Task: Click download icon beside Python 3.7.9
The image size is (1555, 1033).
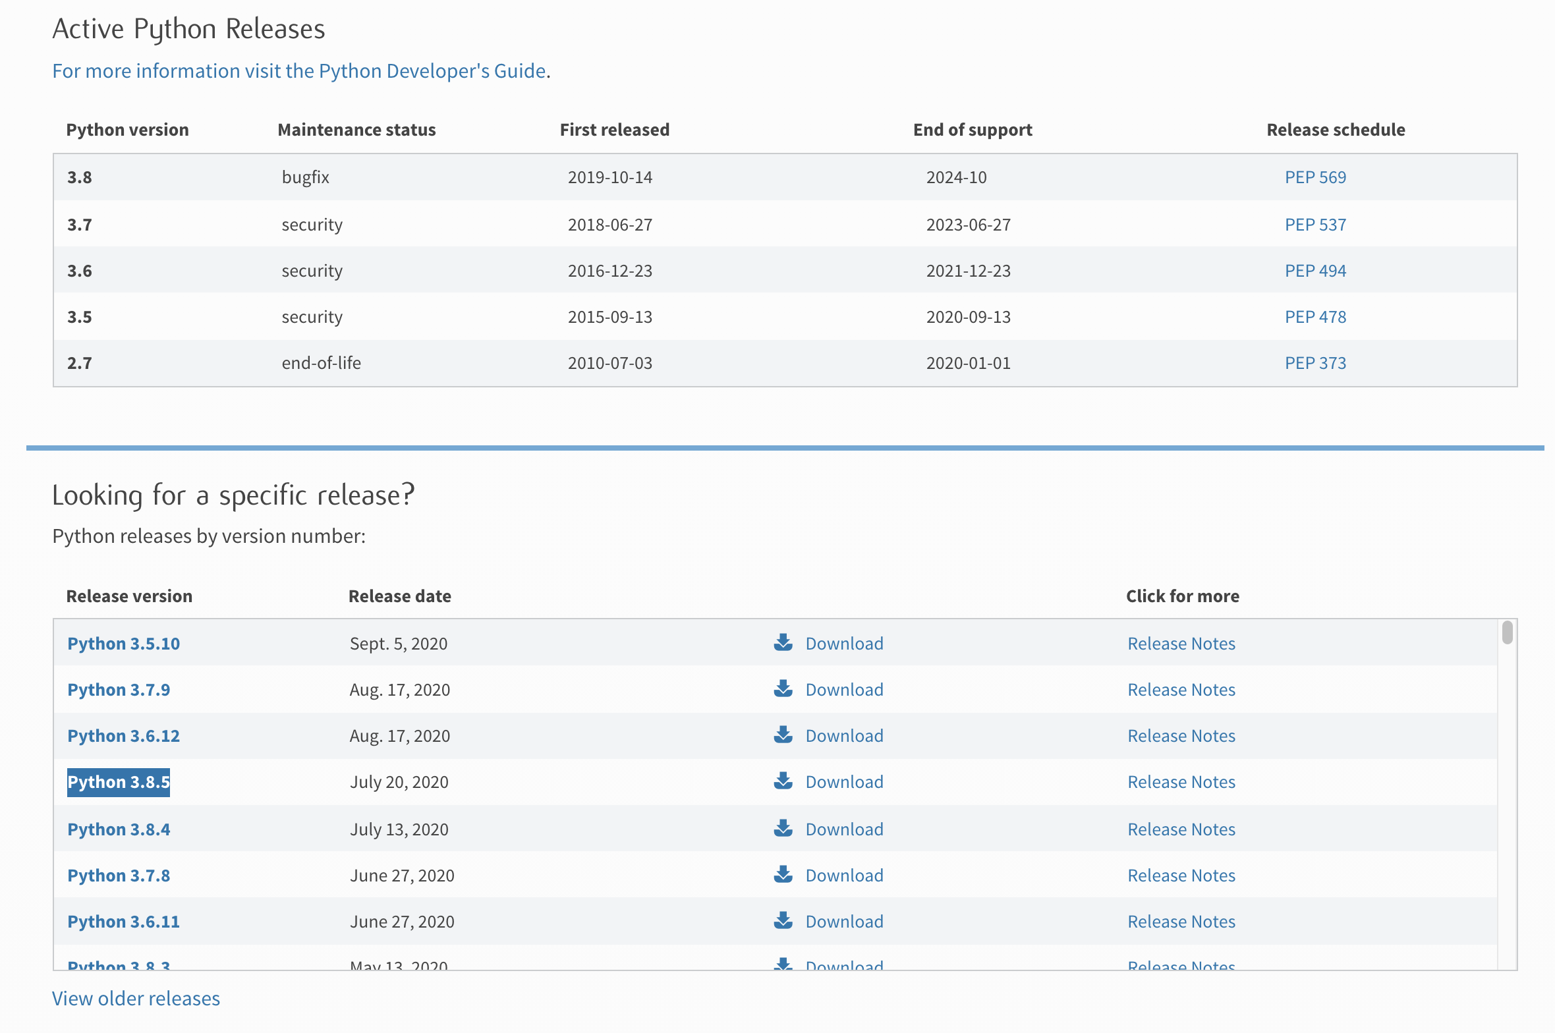Action: coord(783,688)
